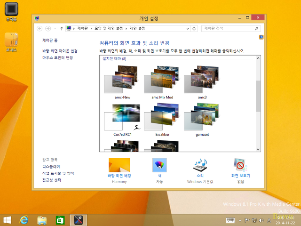Click the control panel icon in address bar
This screenshot has height=226, width=301.
point(69,28)
